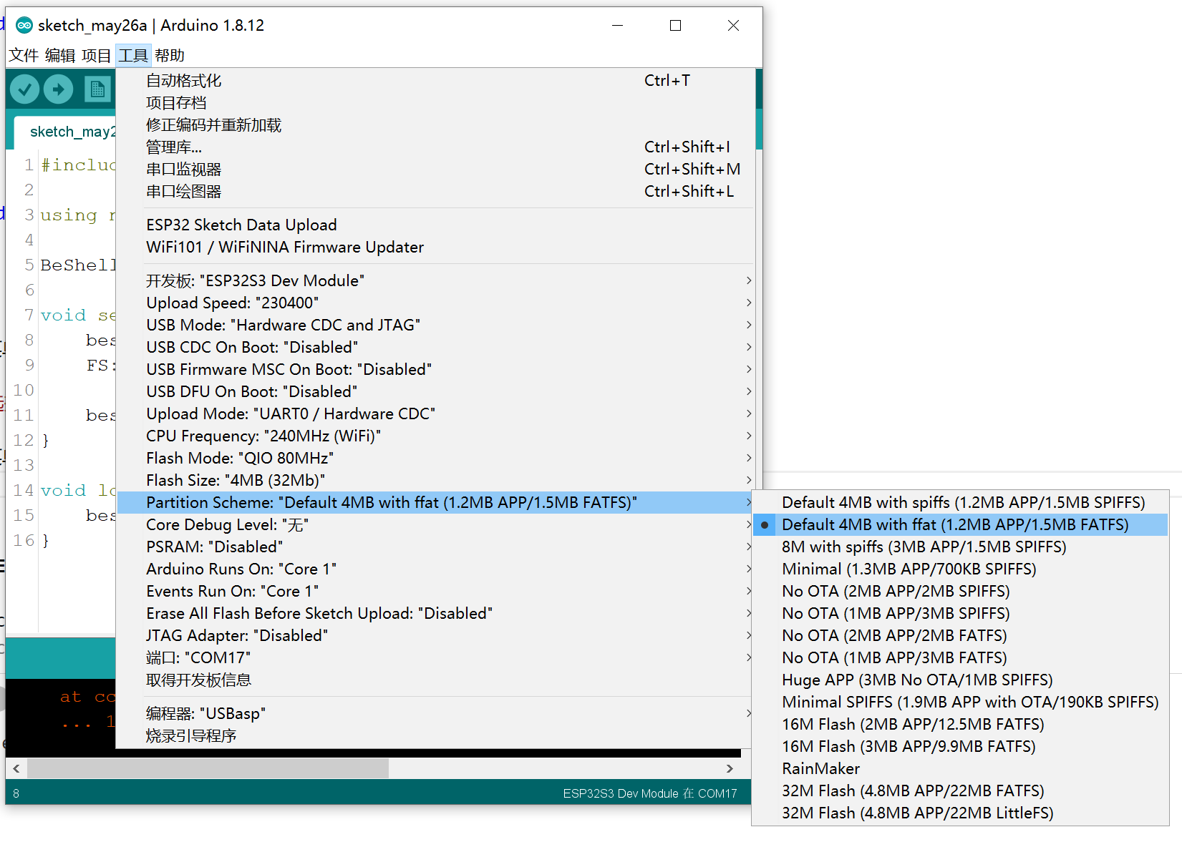Expand Upload Mode UART0 submenu

click(x=435, y=414)
